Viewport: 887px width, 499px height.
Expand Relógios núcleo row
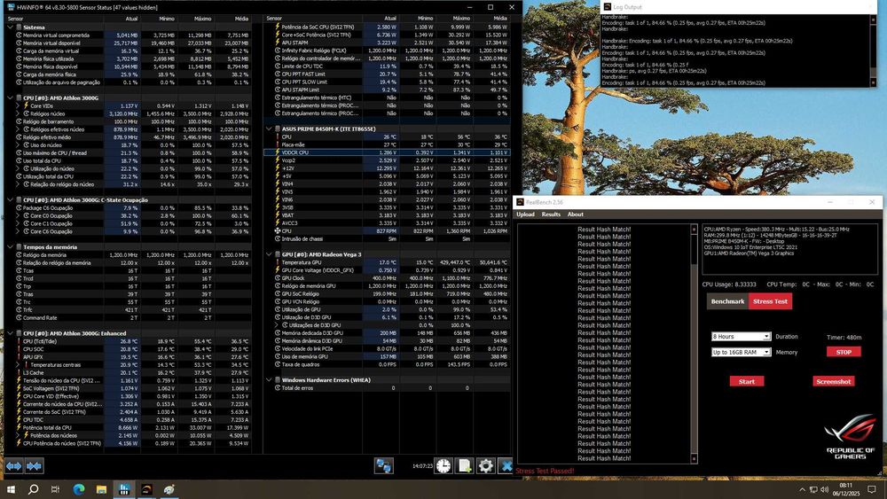(x=18, y=113)
